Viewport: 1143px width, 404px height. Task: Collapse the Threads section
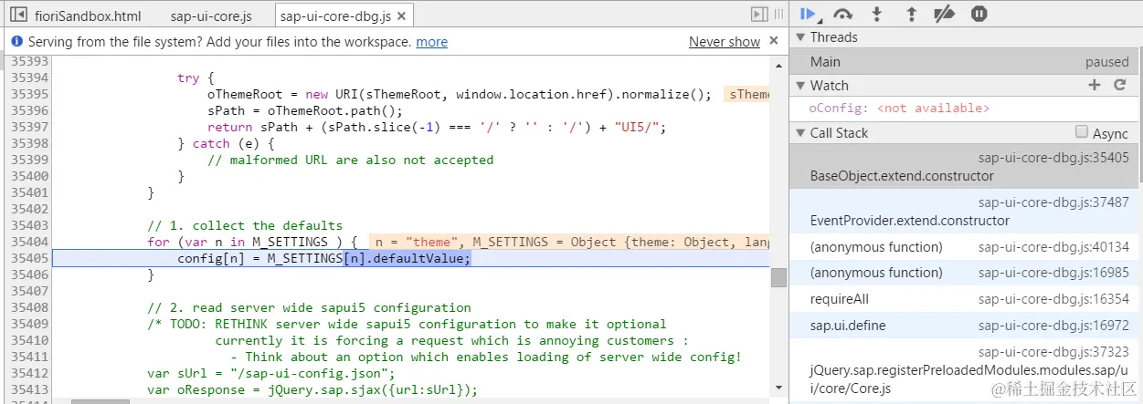799,37
